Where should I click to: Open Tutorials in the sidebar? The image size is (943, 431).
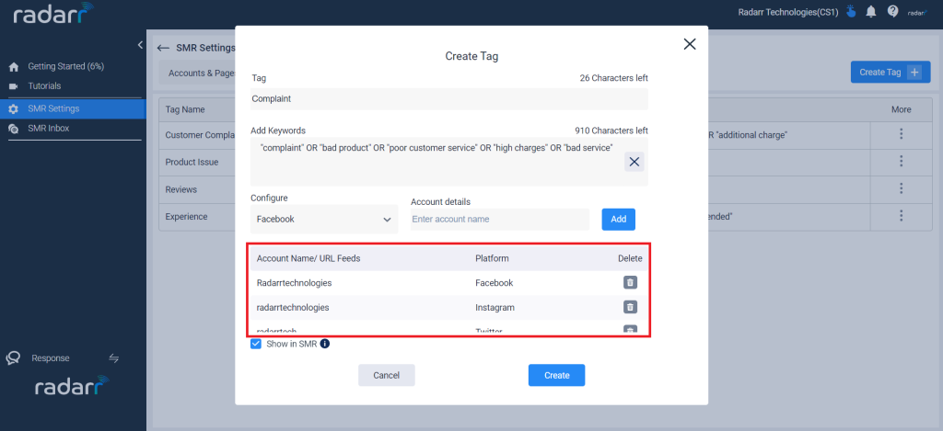(x=44, y=85)
